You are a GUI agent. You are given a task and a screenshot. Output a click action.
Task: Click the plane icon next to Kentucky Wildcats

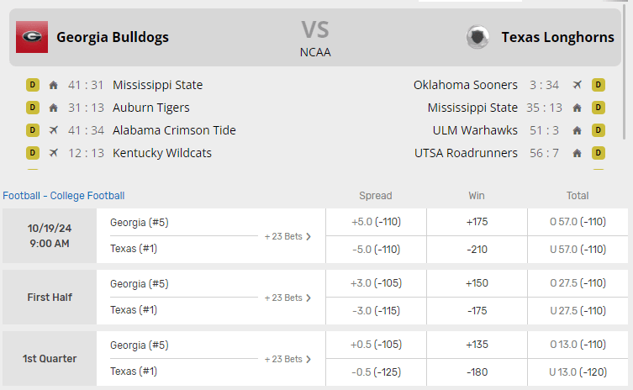54,153
